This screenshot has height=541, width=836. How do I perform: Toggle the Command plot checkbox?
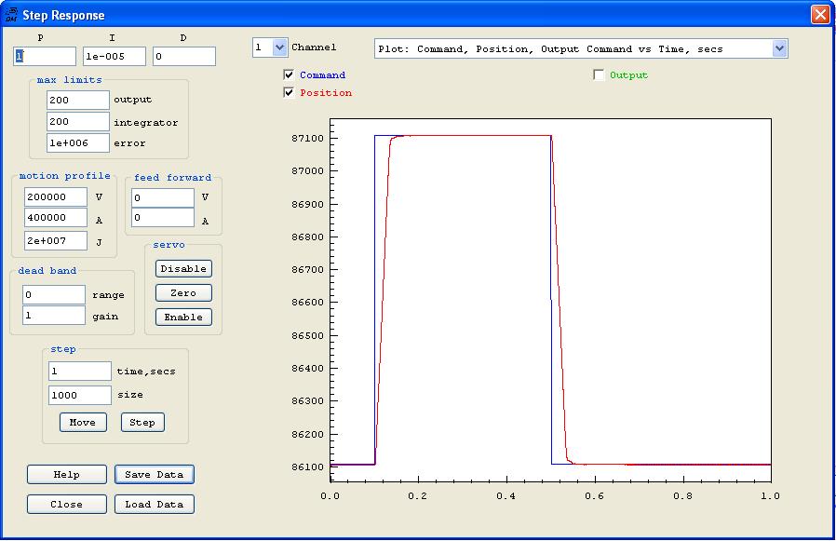point(289,74)
